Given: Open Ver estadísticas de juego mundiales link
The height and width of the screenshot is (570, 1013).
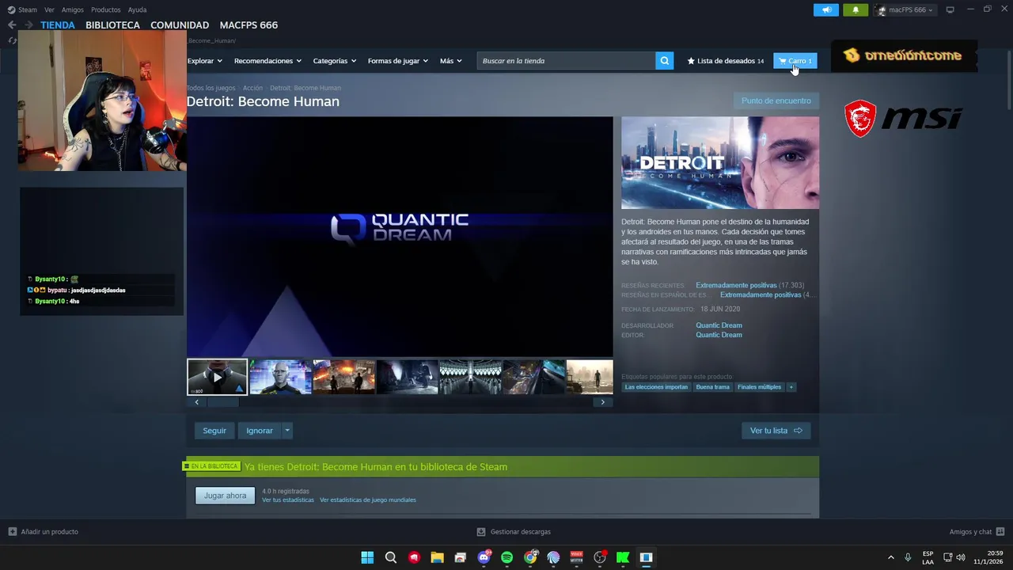Looking at the screenshot, I should pyautogui.click(x=368, y=500).
